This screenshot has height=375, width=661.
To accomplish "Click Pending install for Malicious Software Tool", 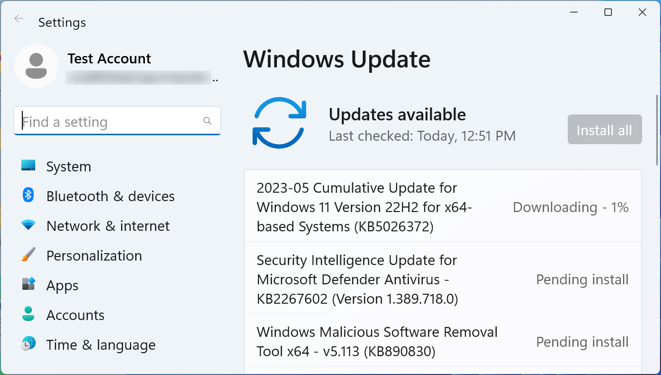I will click(583, 342).
